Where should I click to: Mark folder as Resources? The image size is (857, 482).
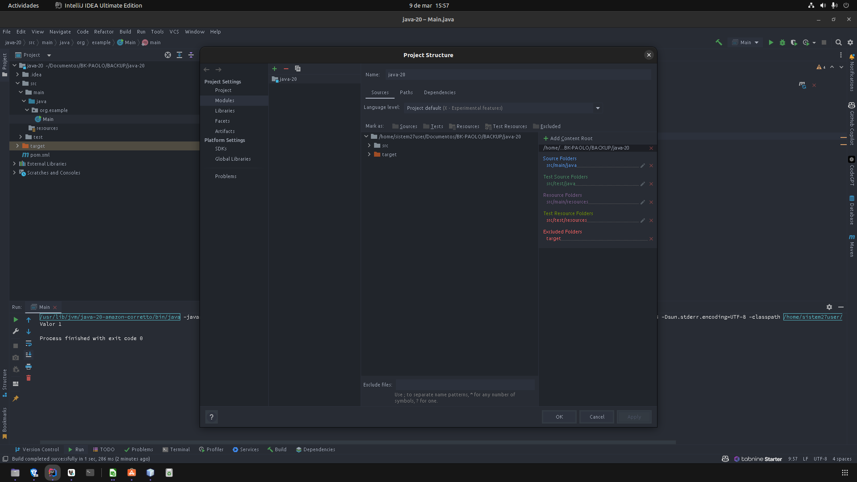(x=464, y=126)
